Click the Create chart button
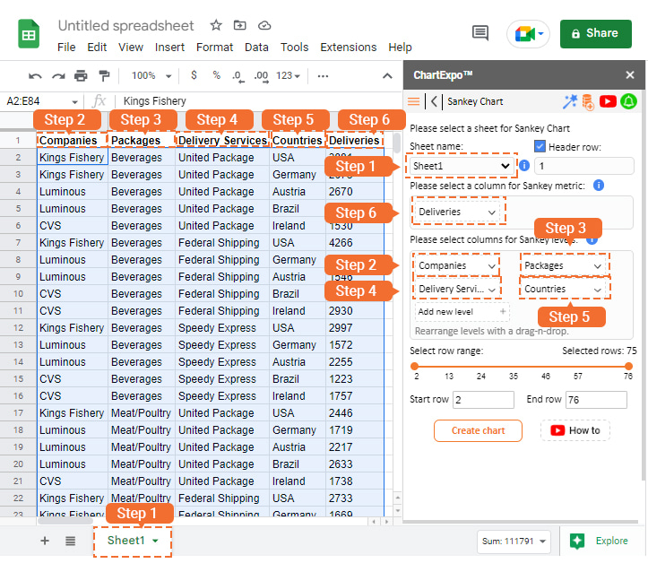648x572 pixels. click(x=478, y=430)
